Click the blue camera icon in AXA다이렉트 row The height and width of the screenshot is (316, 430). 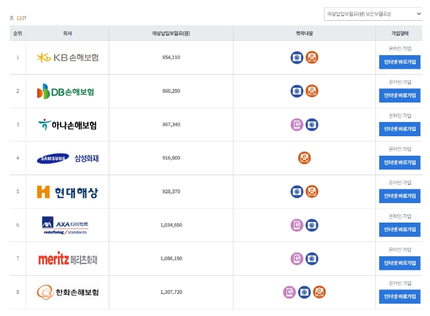click(312, 225)
